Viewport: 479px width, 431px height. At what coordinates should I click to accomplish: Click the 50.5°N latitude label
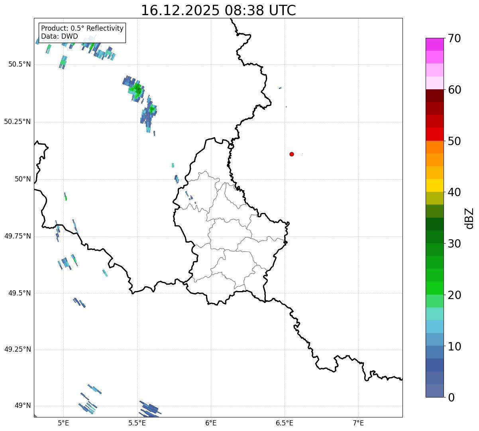point(20,64)
